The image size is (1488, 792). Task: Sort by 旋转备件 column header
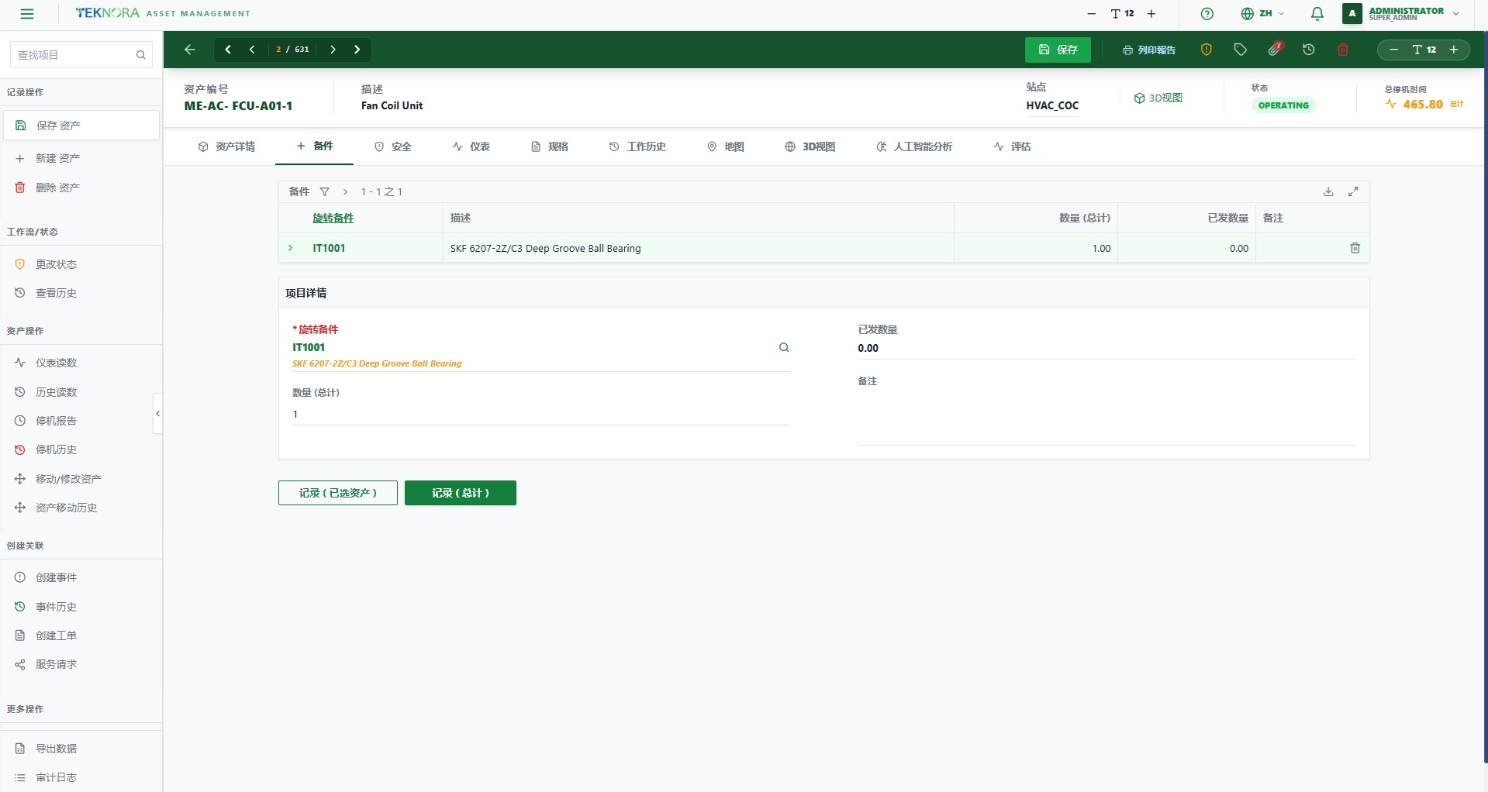coord(333,219)
